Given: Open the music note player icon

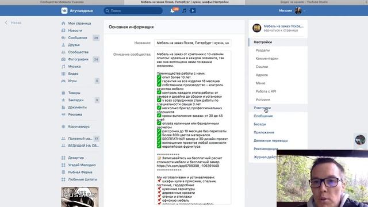Looking at the screenshot, I should click(x=185, y=11).
